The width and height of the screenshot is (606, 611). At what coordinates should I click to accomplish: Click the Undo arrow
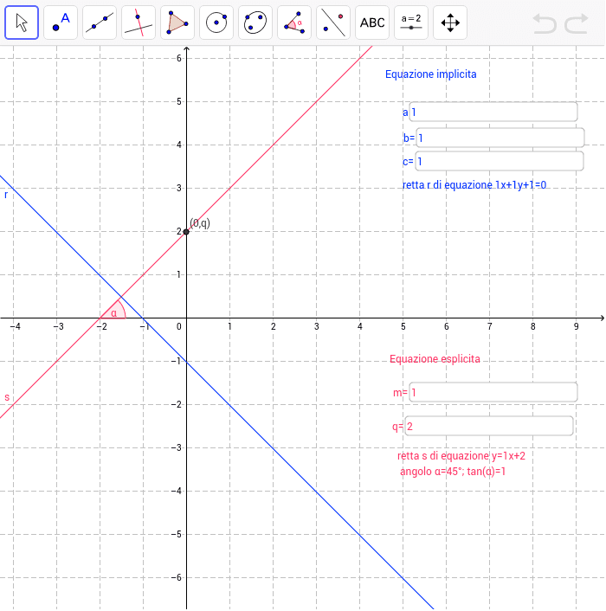coord(545,23)
